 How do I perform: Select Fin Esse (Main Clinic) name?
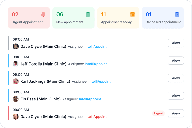41,99
